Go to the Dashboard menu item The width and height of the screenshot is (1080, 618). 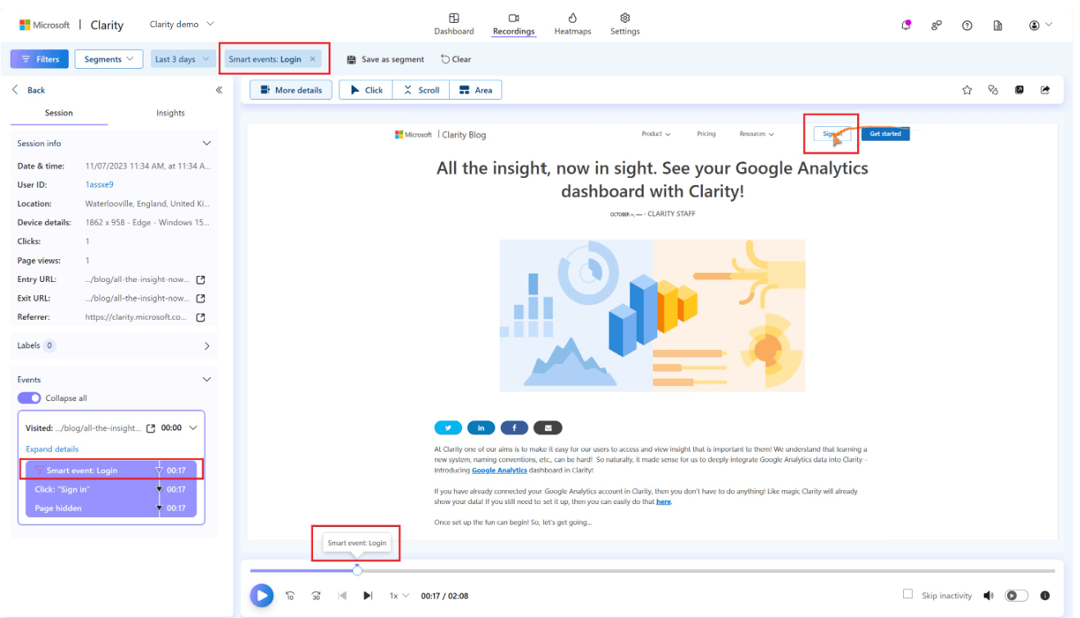454,25
